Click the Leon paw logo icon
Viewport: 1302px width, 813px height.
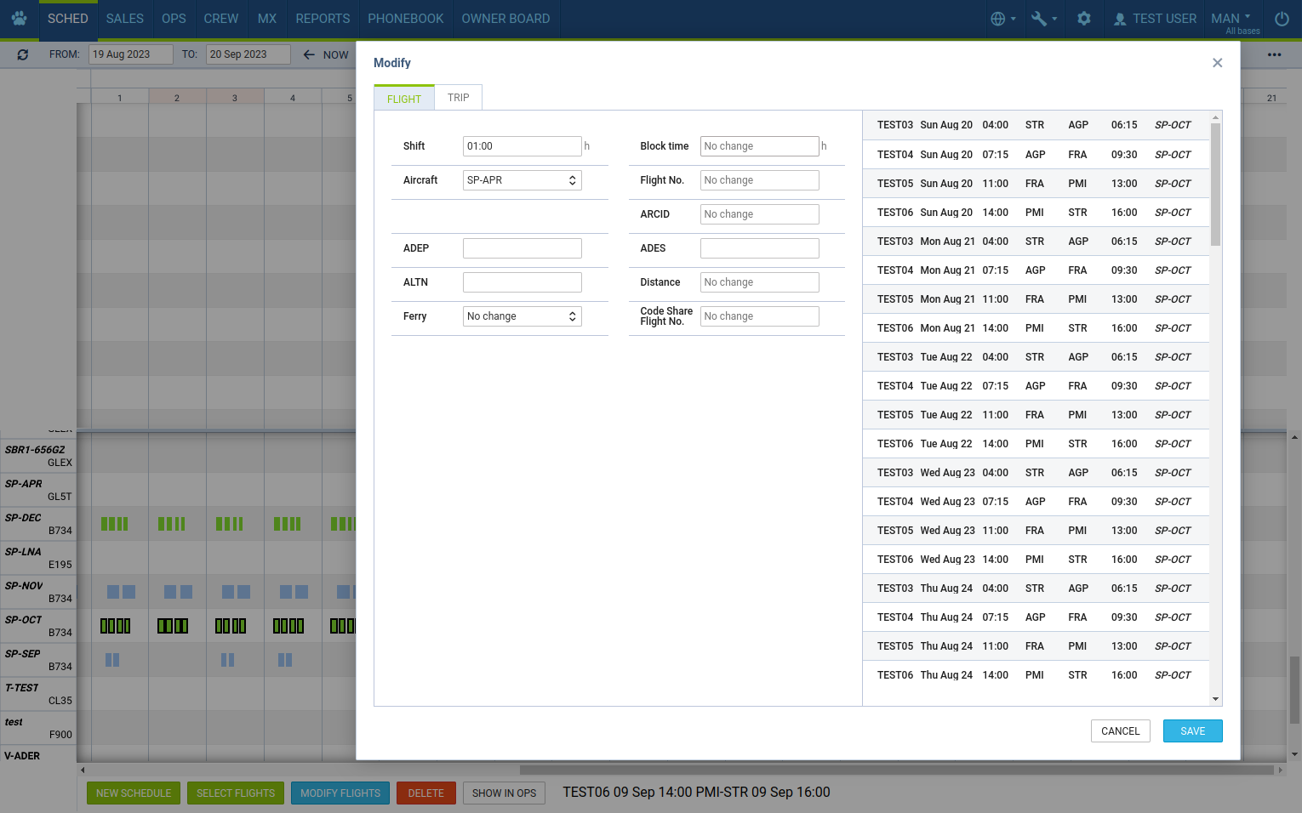[x=19, y=18]
